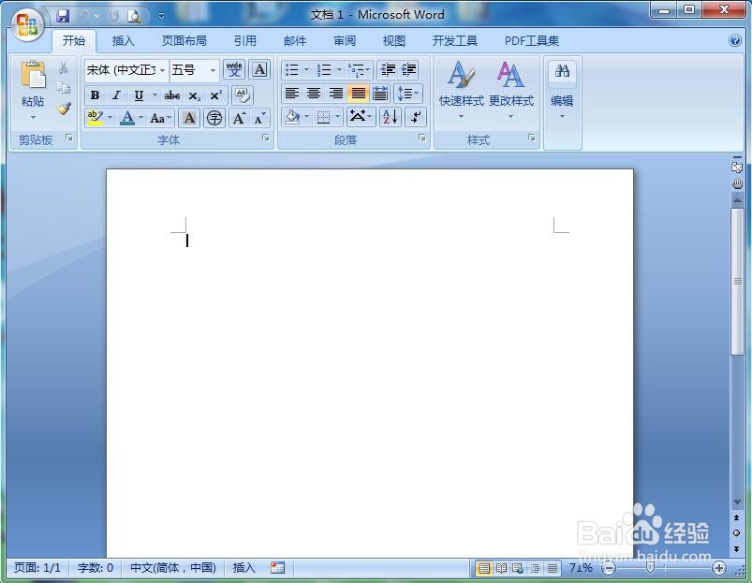Open 更改样式 menu

(511, 90)
